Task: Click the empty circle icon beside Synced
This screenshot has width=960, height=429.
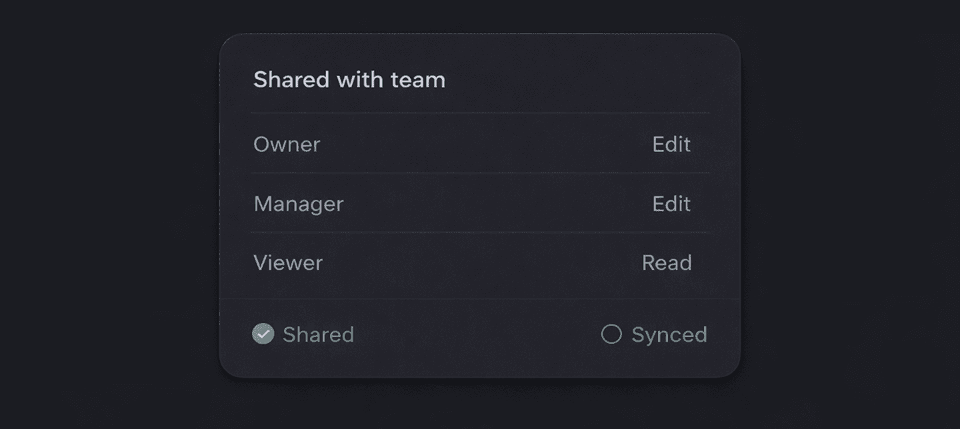Action: tap(611, 334)
